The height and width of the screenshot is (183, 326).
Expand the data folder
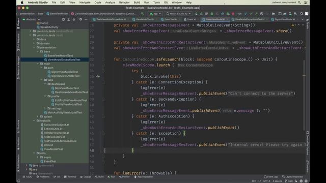click(x=34, y=39)
